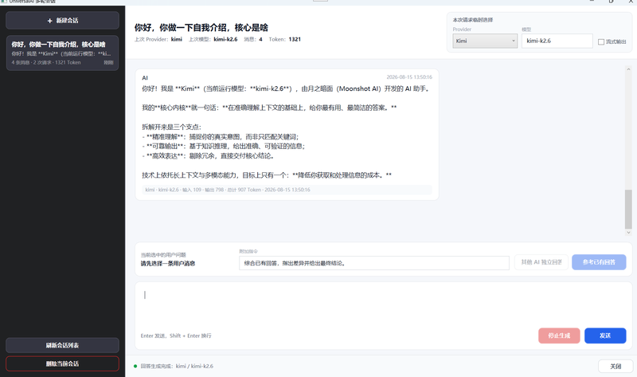Image resolution: width=637 pixels, height=377 pixels.
Task: Click the AI message timestamp 2026-08-15 13:50:16
Action: (x=409, y=77)
